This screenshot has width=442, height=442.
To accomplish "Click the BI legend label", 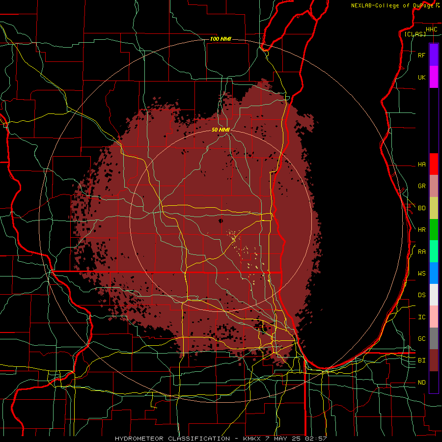I will 421,360.
